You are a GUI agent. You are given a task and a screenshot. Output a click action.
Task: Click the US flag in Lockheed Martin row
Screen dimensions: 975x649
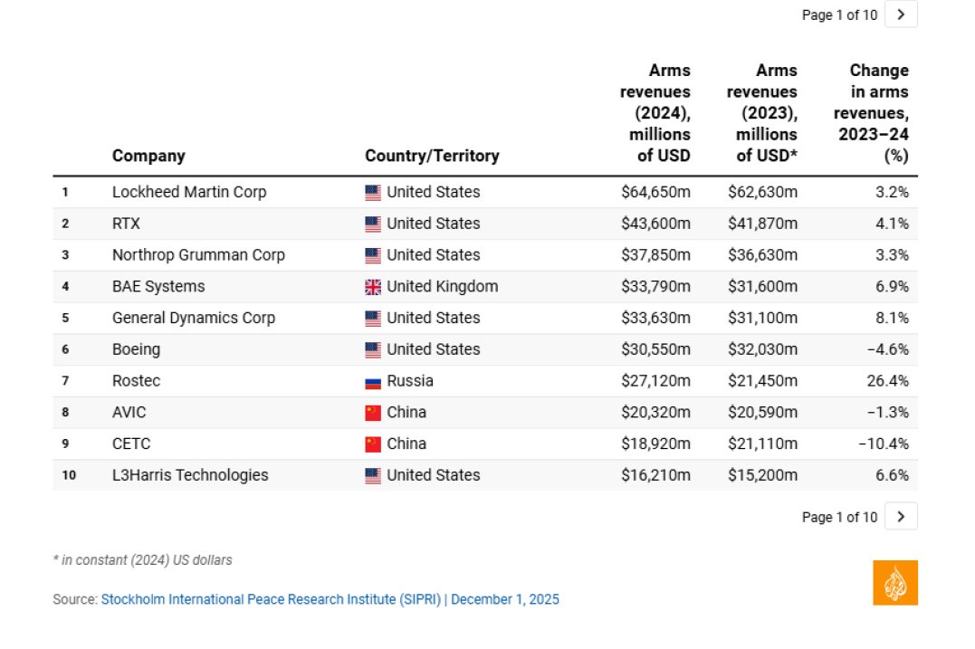[372, 192]
